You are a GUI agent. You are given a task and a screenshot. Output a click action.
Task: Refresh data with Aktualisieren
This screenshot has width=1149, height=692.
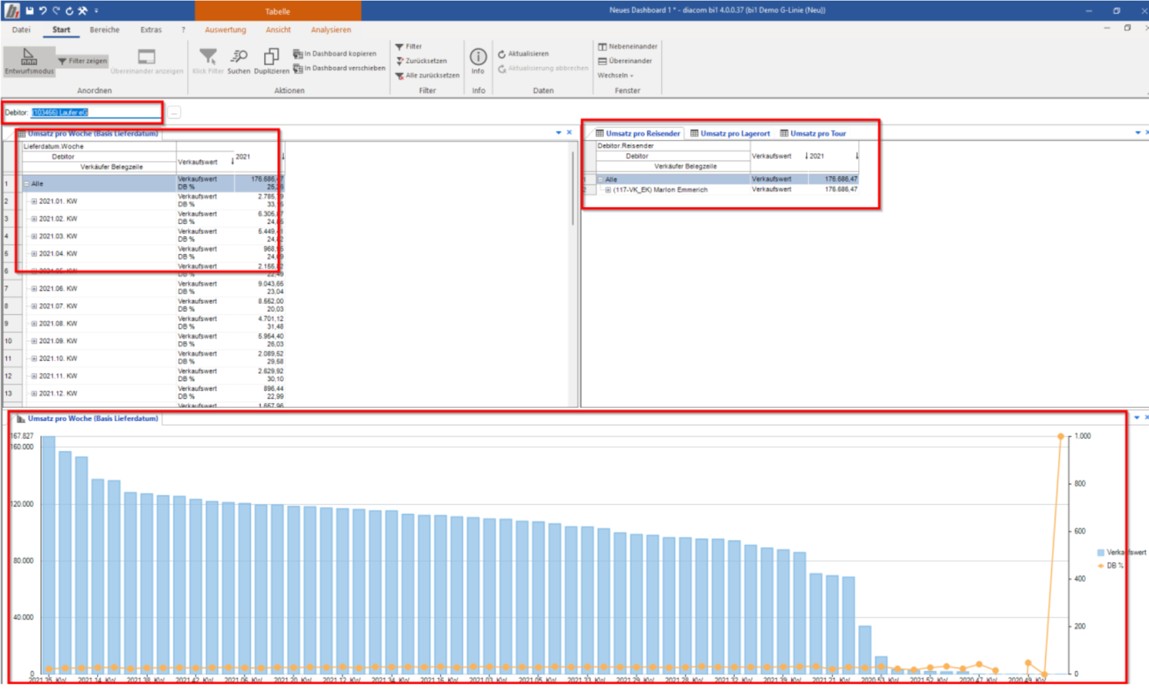523,53
